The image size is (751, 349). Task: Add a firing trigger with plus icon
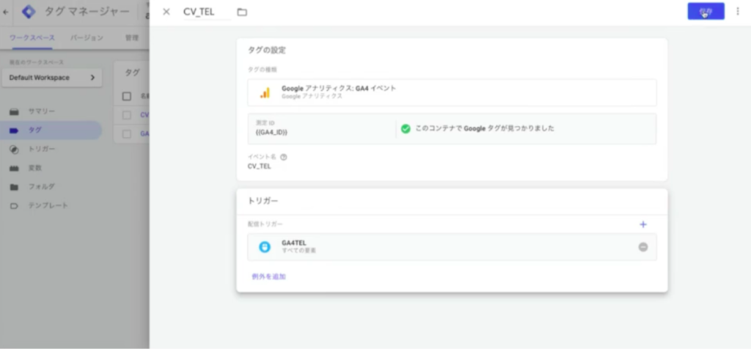coord(642,224)
